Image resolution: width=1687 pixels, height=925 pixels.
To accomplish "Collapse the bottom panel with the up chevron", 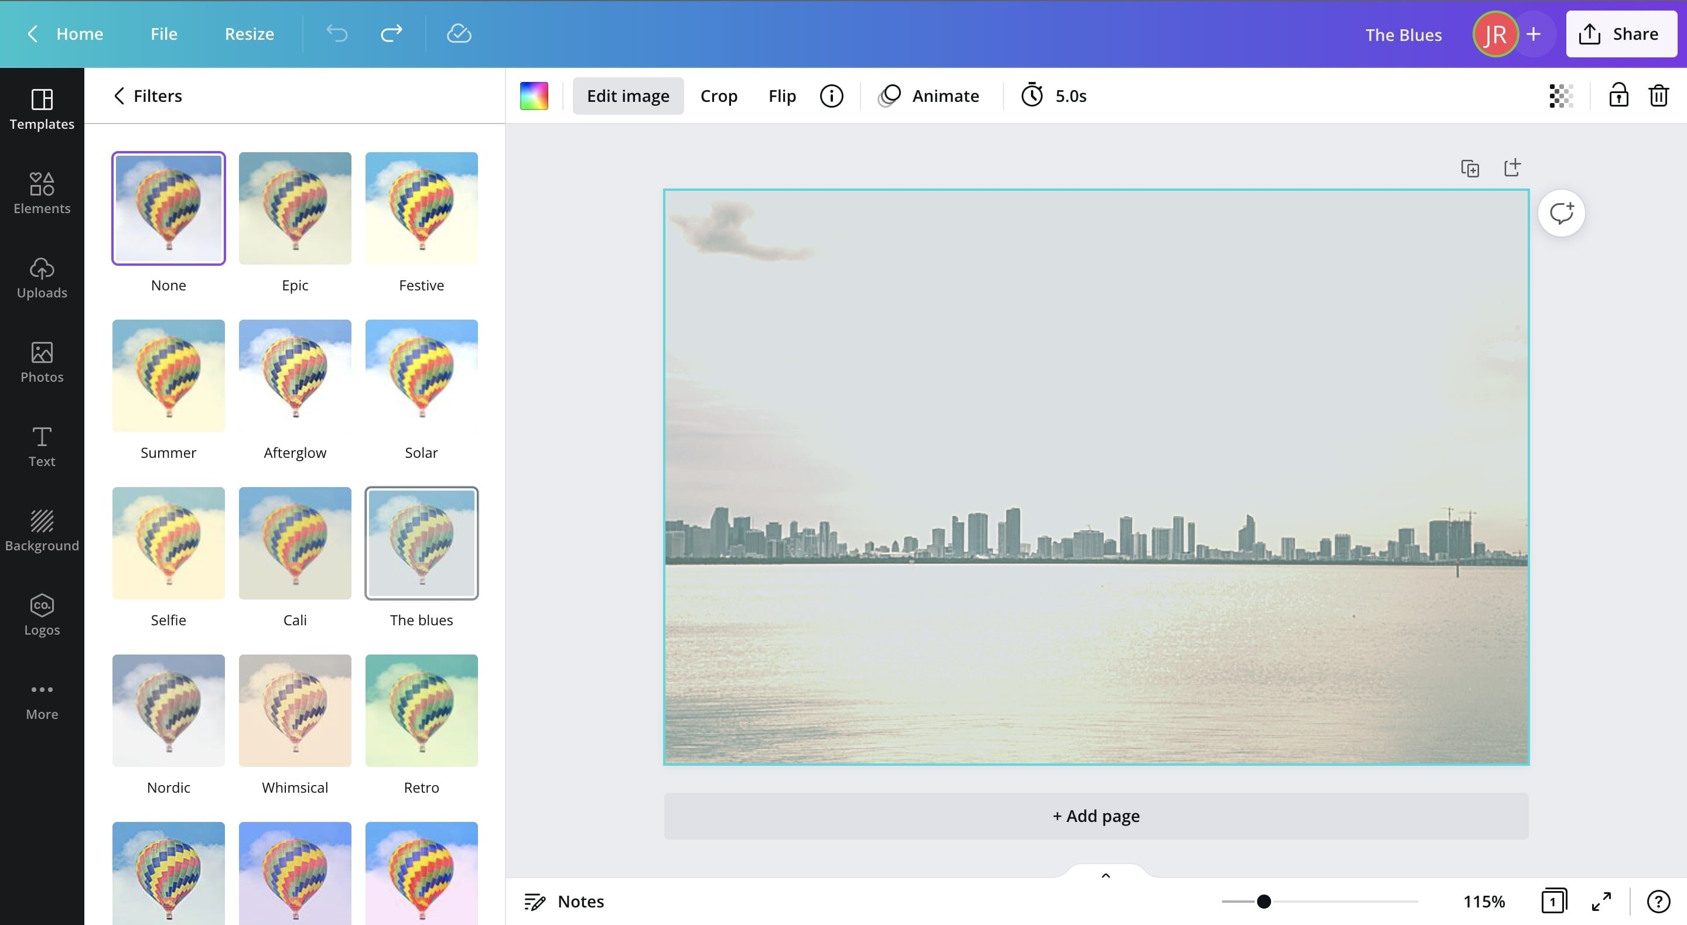I will click(1105, 875).
